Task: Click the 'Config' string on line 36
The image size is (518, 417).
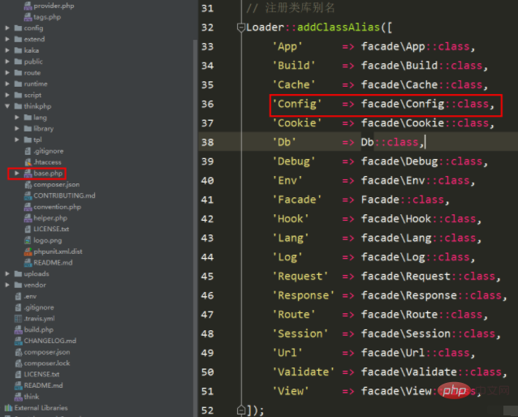Action: (x=296, y=105)
